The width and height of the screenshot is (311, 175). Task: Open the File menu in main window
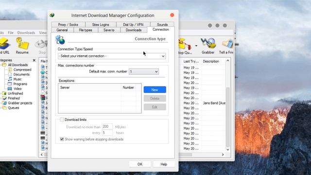coord(11,33)
